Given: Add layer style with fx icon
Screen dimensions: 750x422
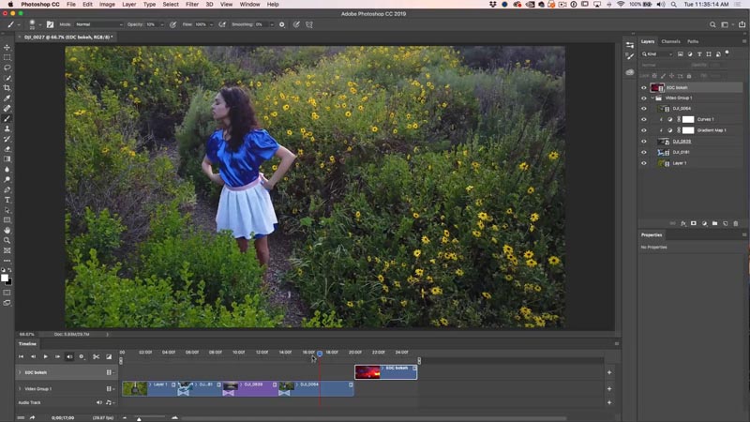Looking at the screenshot, I should coord(682,223).
